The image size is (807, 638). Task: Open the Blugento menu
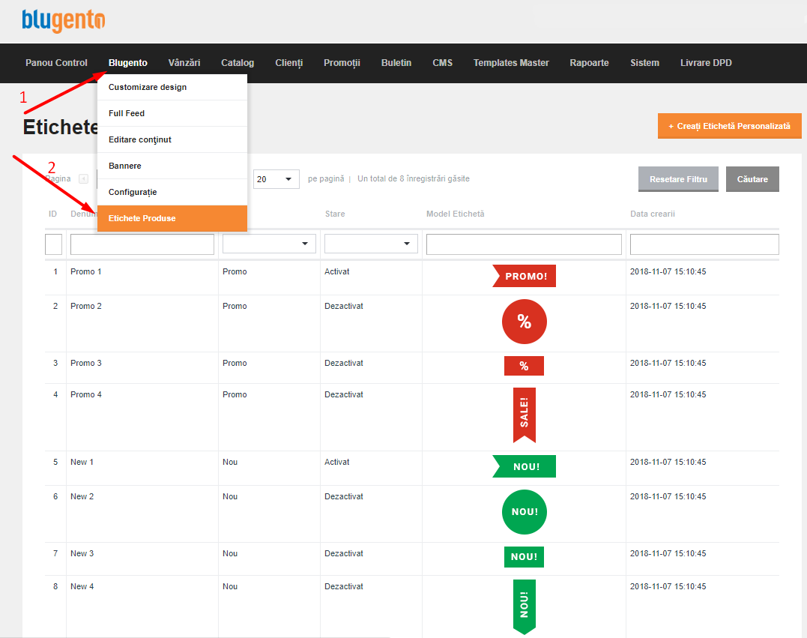tap(128, 63)
